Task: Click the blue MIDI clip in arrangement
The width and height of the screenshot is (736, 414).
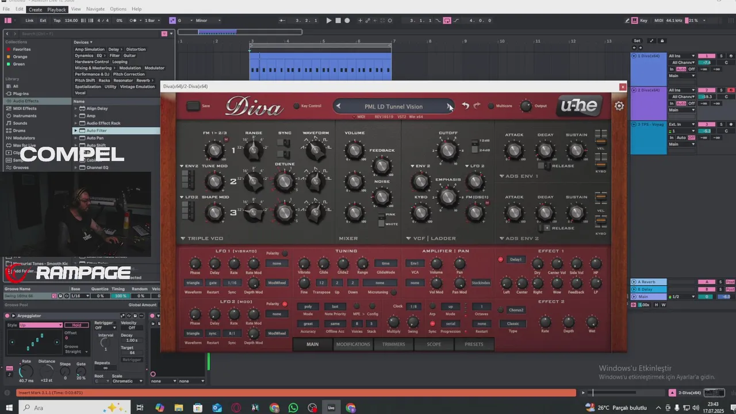Action: click(320, 66)
